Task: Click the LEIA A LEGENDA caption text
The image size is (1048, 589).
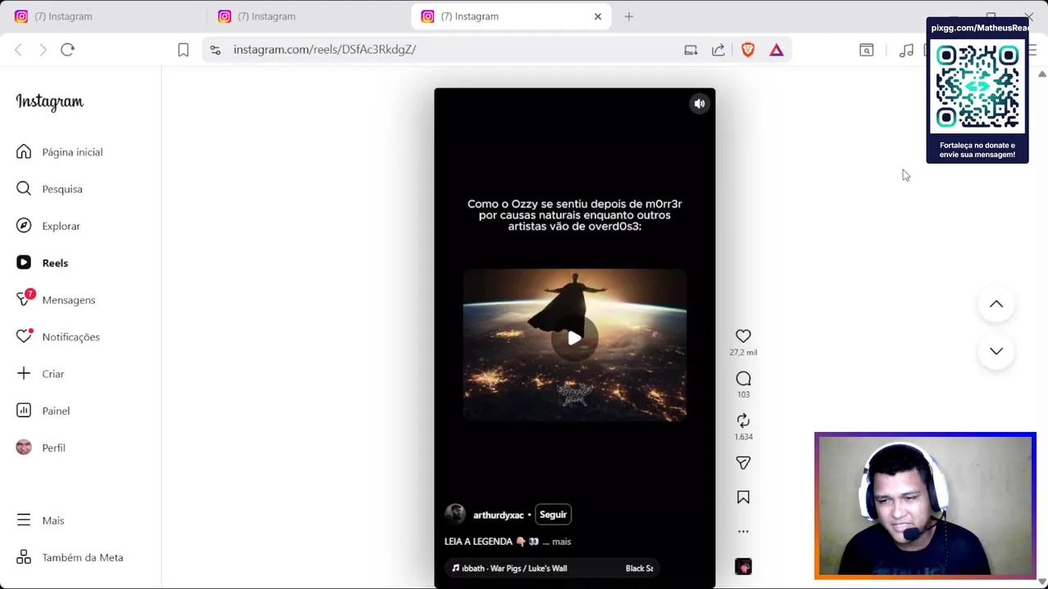Action: tap(477, 542)
